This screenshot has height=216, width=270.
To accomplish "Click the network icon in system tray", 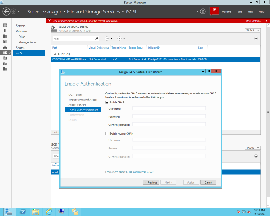I will coord(244,212).
